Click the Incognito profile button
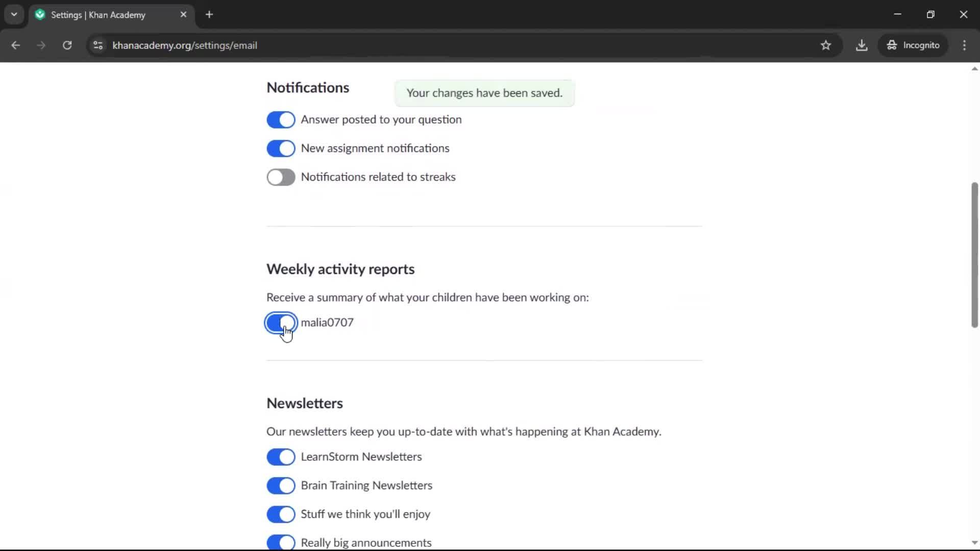Viewport: 980px width, 551px height. (x=914, y=45)
